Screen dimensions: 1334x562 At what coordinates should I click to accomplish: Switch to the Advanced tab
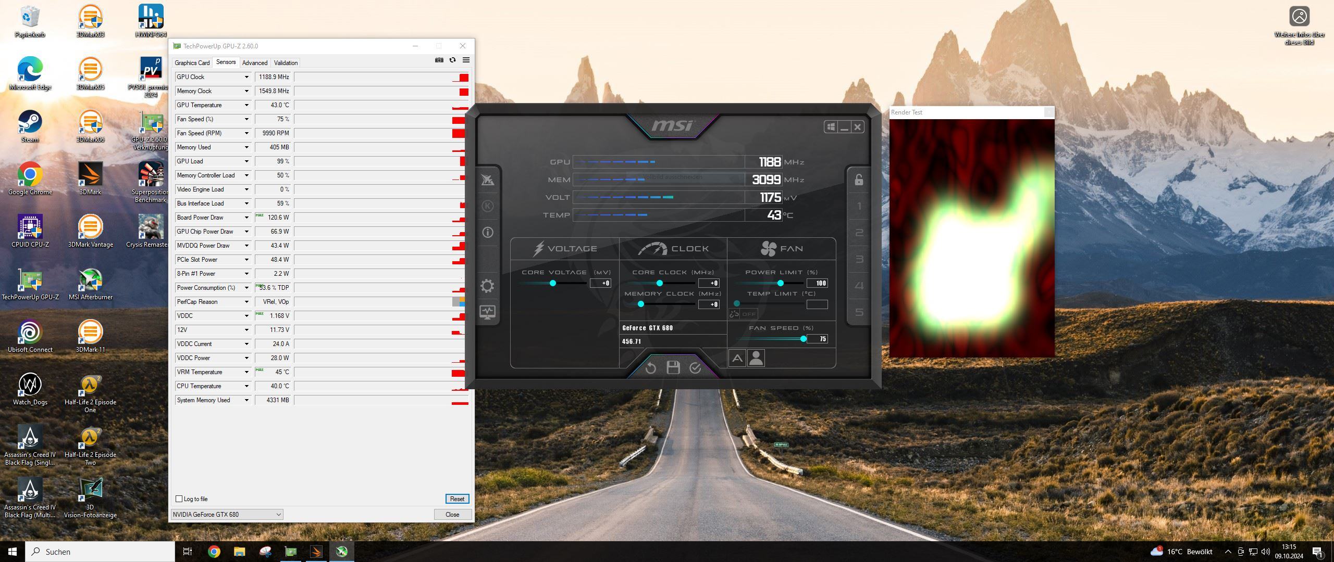(x=254, y=63)
